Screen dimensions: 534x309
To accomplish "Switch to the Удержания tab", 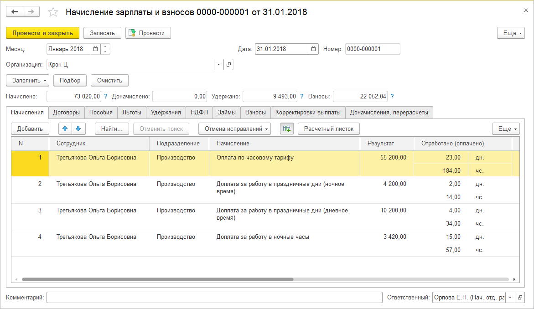I will pyautogui.click(x=166, y=112).
